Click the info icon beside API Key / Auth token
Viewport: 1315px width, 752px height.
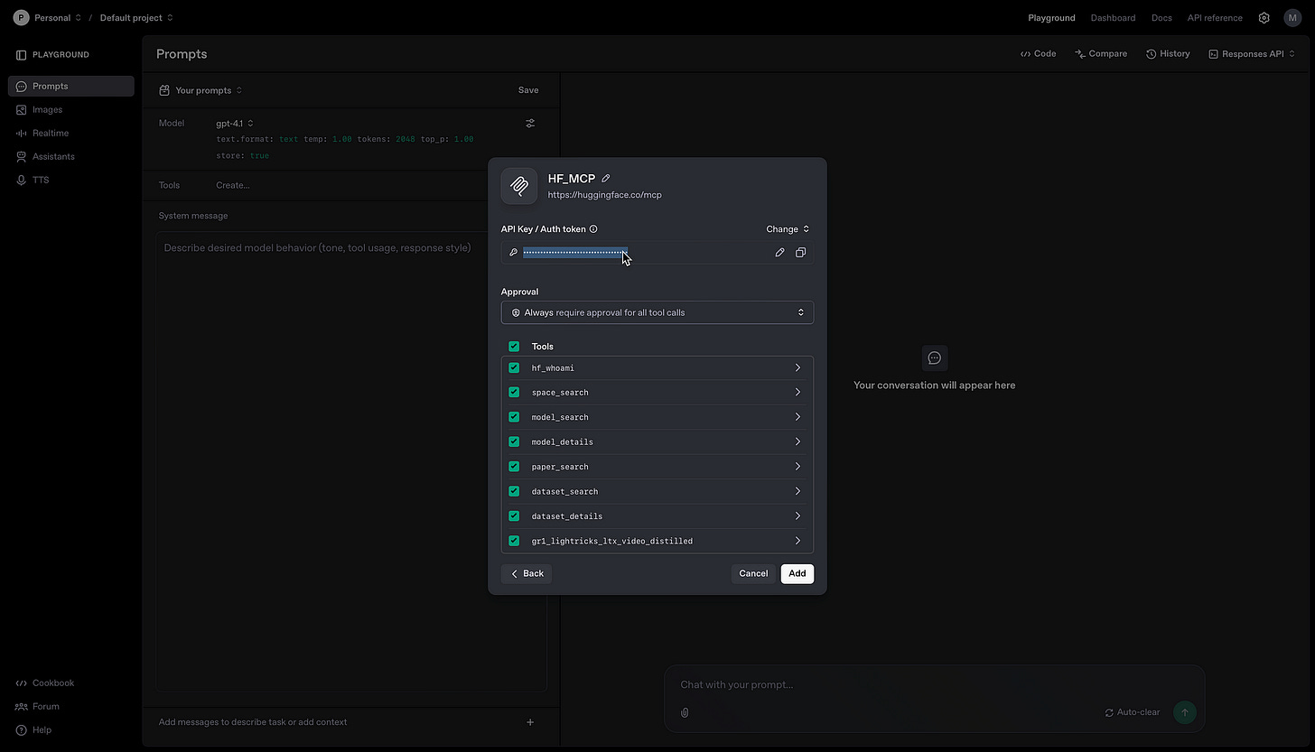(x=593, y=229)
